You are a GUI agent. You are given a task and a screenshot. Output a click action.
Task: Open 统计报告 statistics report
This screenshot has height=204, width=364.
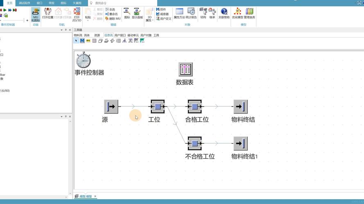(191, 13)
